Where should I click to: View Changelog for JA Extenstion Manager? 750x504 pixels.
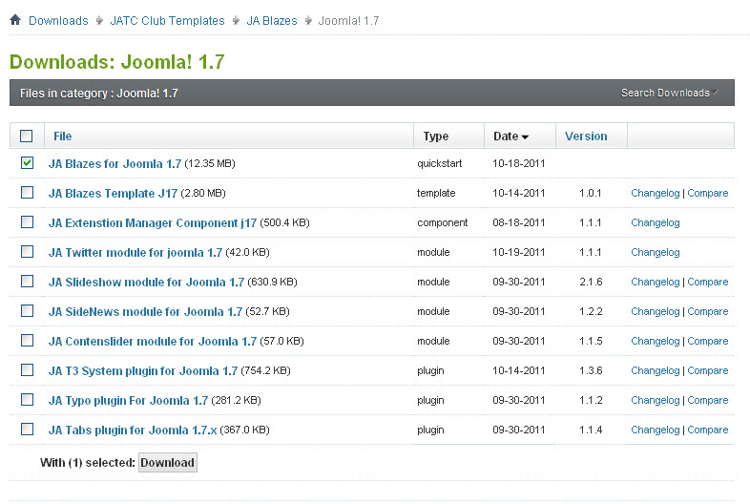656,222
